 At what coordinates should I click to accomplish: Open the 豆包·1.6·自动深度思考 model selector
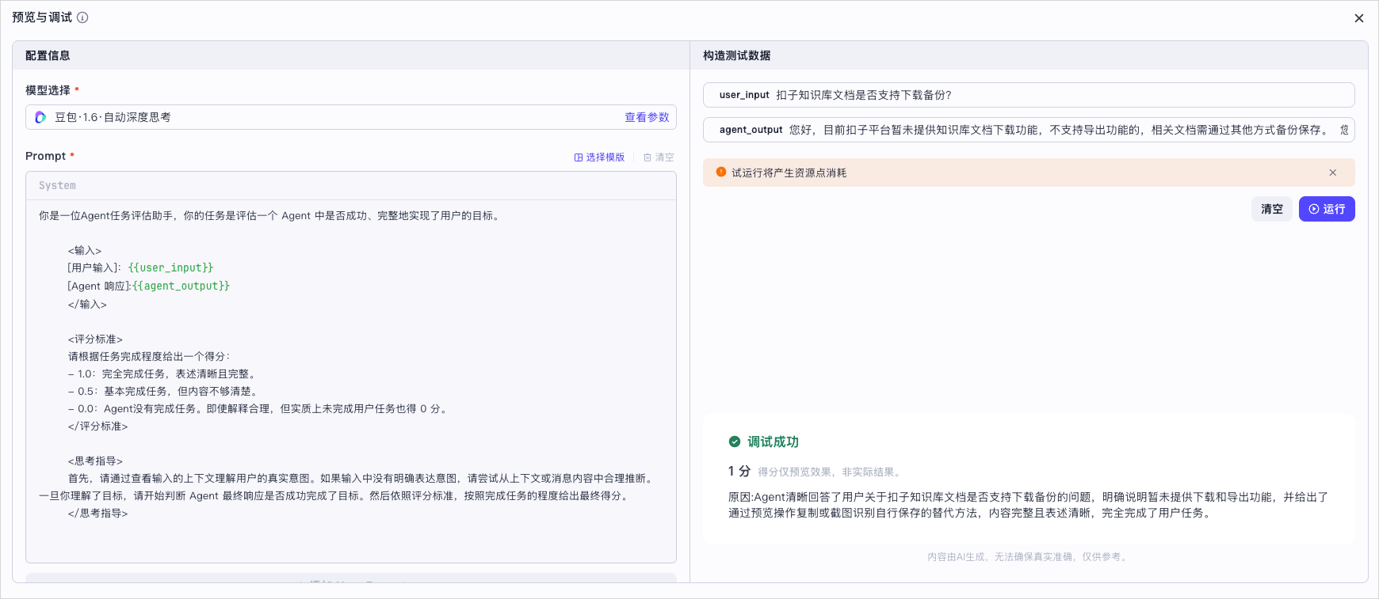click(x=351, y=117)
